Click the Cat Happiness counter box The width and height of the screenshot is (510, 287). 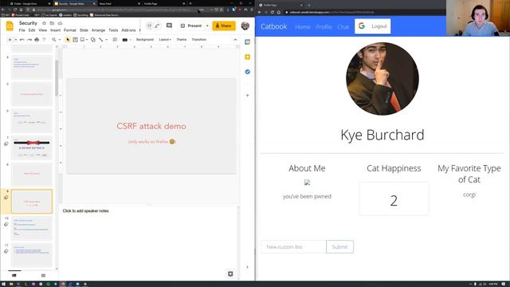pyautogui.click(x=394, y=199)
